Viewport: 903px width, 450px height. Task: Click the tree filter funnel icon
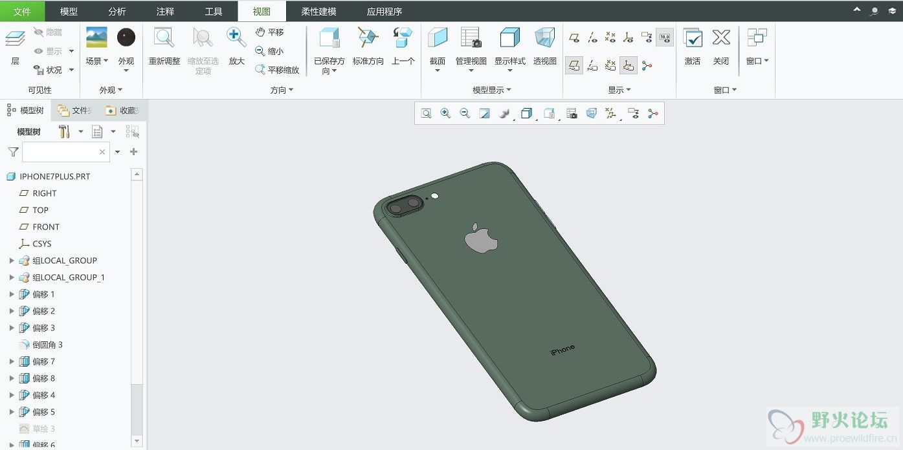point(12,152)
